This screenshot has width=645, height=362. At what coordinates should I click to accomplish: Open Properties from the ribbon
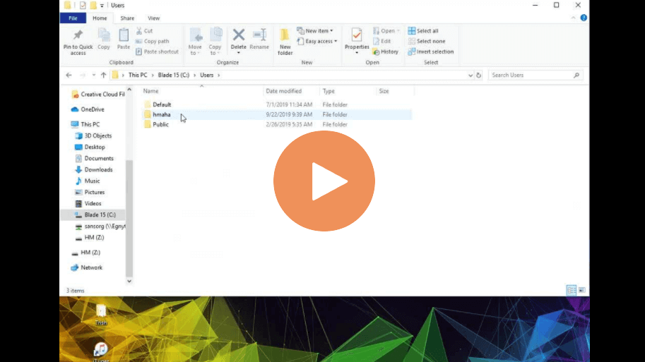coord(357,39)
